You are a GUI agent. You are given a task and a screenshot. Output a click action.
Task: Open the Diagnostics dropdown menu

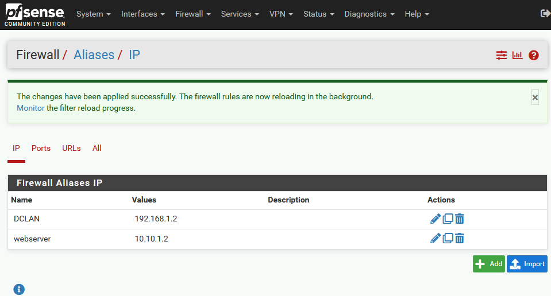(x=369, y=14)
